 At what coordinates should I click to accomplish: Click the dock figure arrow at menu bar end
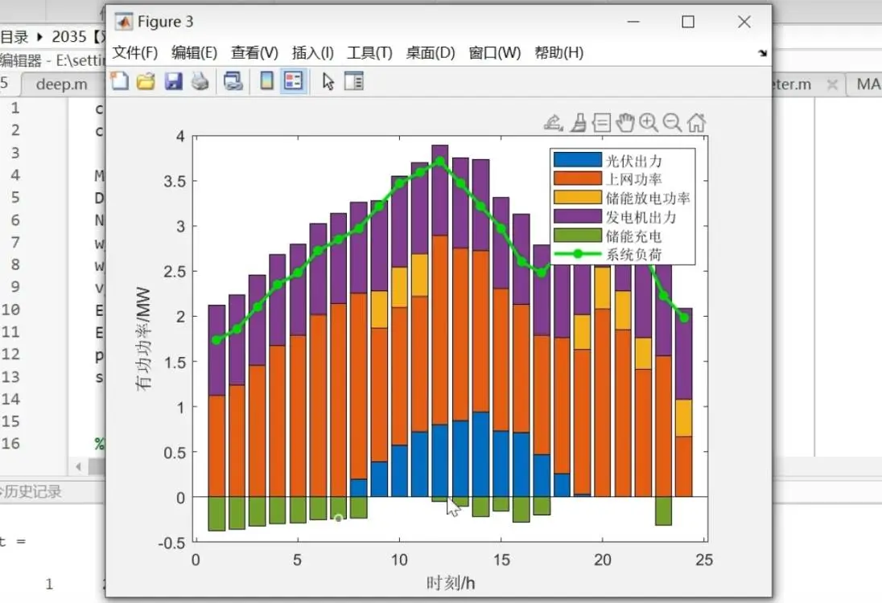point(762,53)
